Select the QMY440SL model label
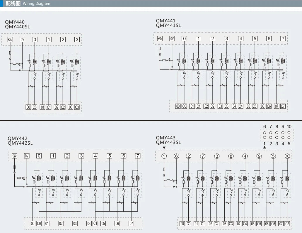 [18, 27]
